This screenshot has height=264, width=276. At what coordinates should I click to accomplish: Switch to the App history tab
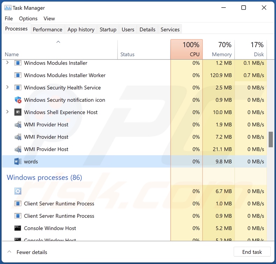81,29
